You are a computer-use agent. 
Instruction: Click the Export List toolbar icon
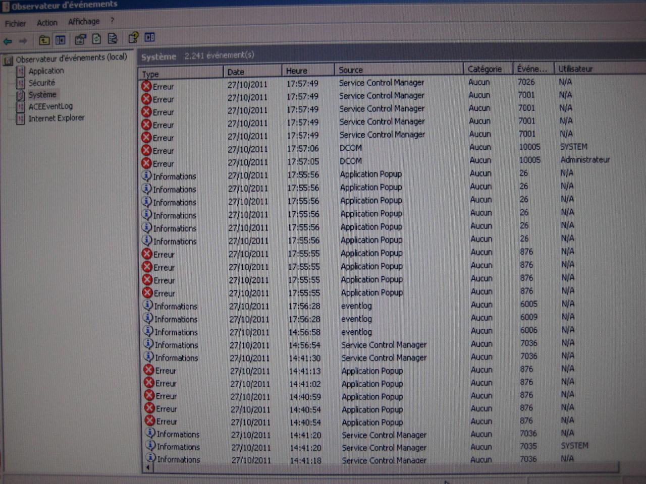coord(113,38)
